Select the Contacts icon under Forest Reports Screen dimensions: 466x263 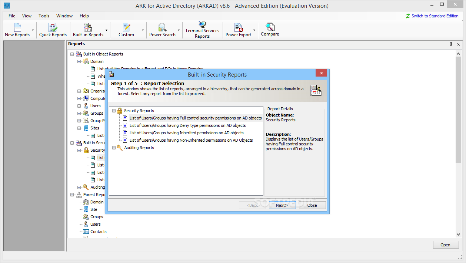86,232
